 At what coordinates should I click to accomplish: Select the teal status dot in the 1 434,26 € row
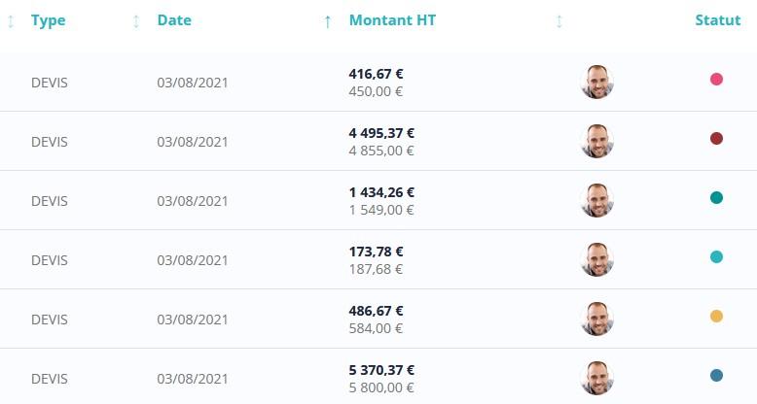[716, 198]
